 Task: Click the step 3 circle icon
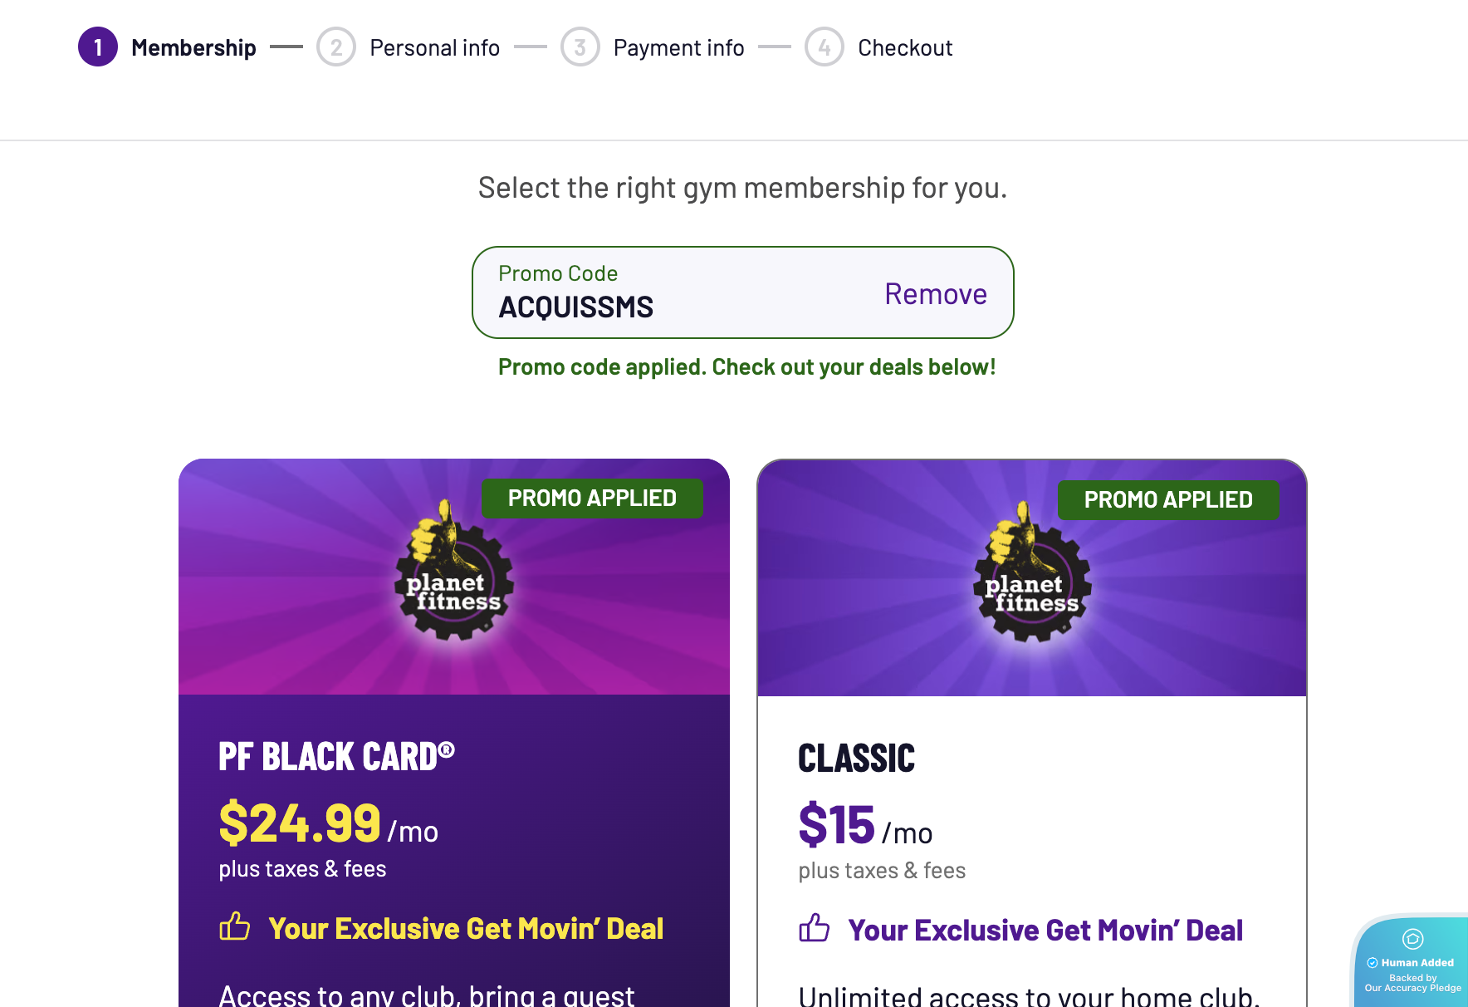[580, 47]
